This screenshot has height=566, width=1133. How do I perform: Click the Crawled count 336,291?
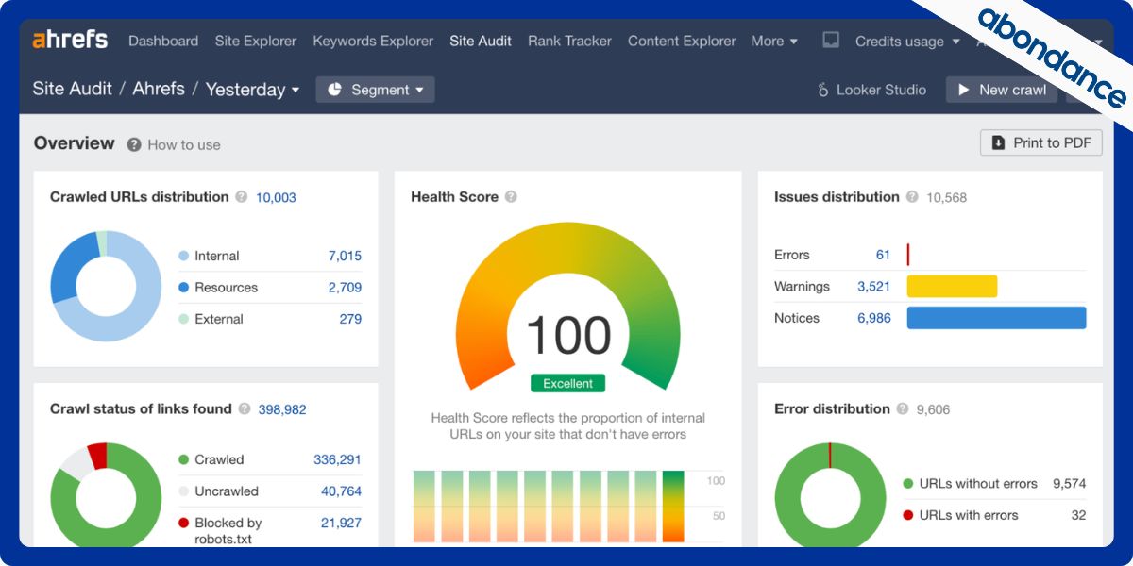click(x=337, y=459)
